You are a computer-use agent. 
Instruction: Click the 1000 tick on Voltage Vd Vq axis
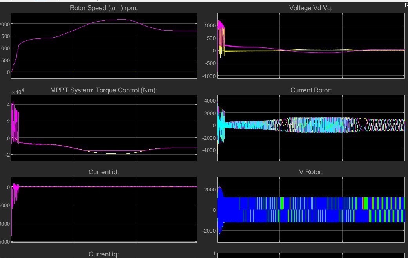210,25
